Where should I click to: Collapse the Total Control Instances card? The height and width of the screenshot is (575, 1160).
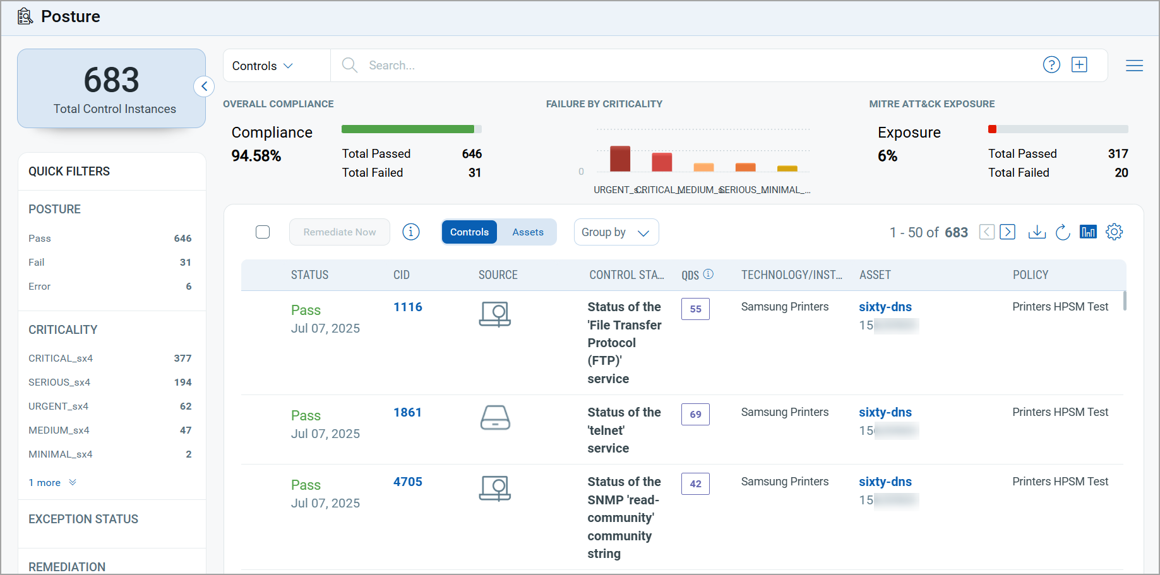[x=203, y=86]
